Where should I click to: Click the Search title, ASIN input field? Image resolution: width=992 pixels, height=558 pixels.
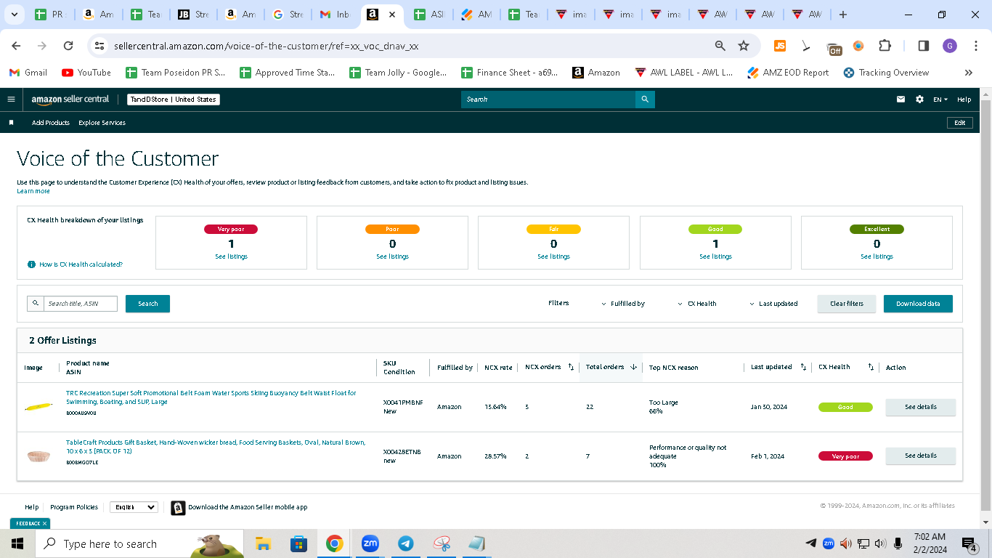click(80, 304)
